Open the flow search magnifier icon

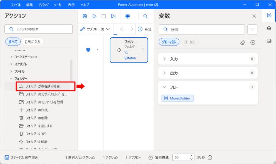(x=145, y=16)
